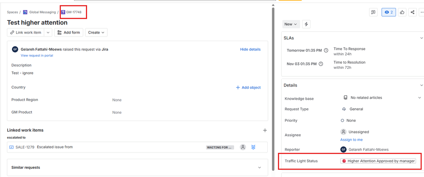Viewport: 424px width, 177px height.
Task: Click the automation lightning bolt icon
Action: click(306, 24)
